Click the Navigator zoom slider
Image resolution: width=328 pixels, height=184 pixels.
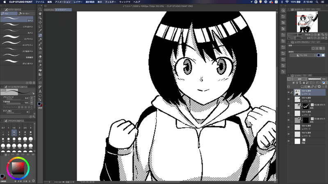coord(295,35)
